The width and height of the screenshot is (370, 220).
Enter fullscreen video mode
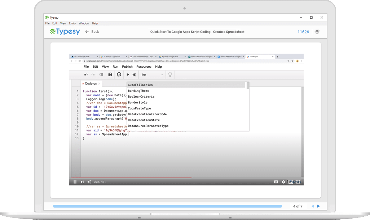[299, 182]
